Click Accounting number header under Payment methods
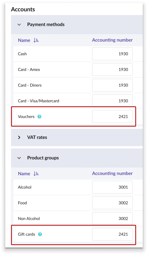Image resolution: width=148 pixels, height=255 pixels. [x=112, y=40]
